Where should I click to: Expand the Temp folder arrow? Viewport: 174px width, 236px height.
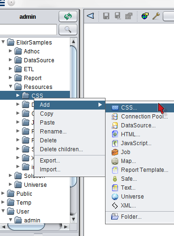click(x=3, y=202)
